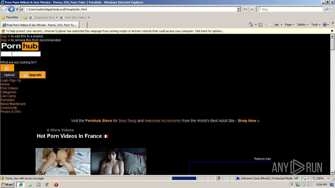Click the Add to Favorites Bar icon
Screen dimensions: 335x188
(x=25, y=17)
